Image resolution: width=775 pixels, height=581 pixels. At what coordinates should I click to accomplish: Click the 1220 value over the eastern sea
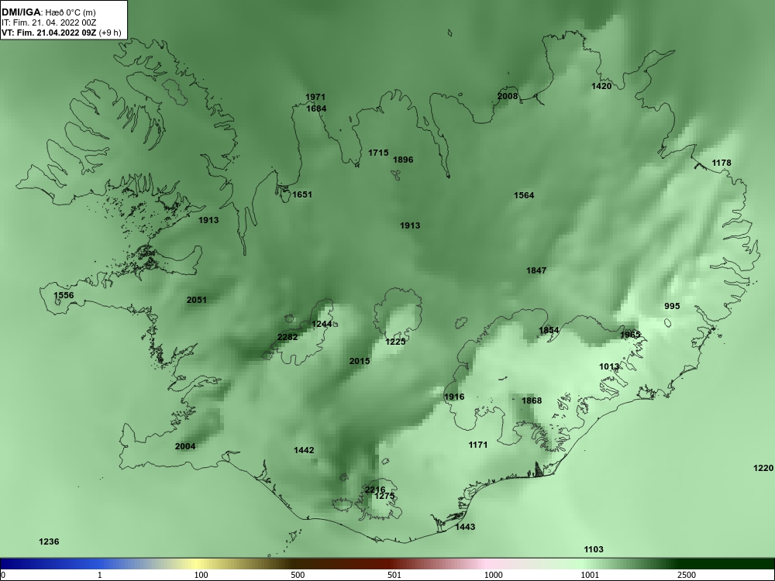(763, 469)
